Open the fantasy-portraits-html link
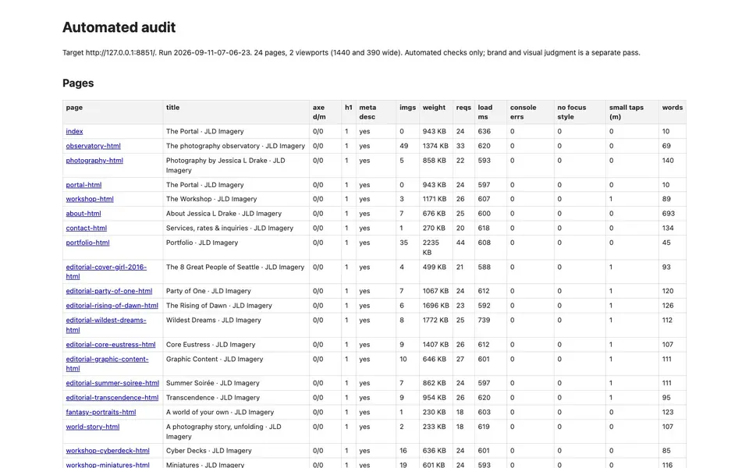This screenshot has height=468, width=749. (101, 412)
